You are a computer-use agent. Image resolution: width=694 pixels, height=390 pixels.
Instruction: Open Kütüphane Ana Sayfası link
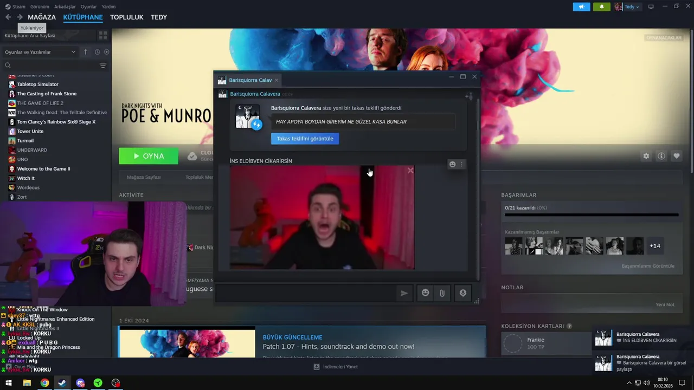click(30, 36)
